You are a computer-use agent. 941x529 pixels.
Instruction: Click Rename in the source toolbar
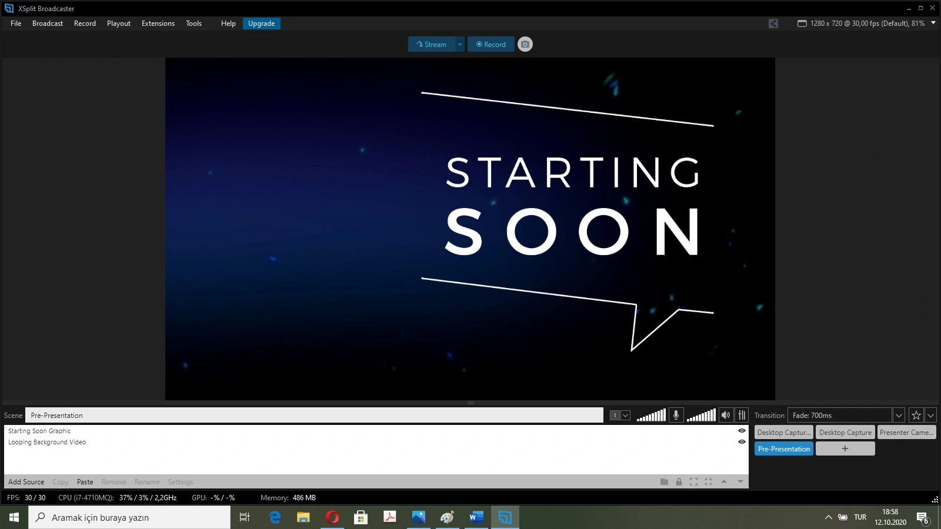pyautogui.click(x=147, y=482)
